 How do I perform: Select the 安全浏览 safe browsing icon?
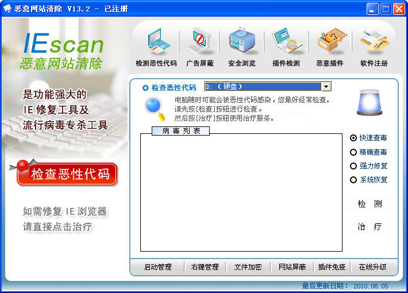point(242,41)
